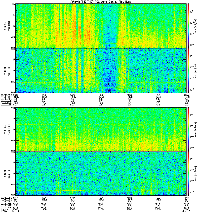Click the X_RE_GSE value 18.3 in the THB table
This screenshot has height=213, width=199.
[129, 95]
